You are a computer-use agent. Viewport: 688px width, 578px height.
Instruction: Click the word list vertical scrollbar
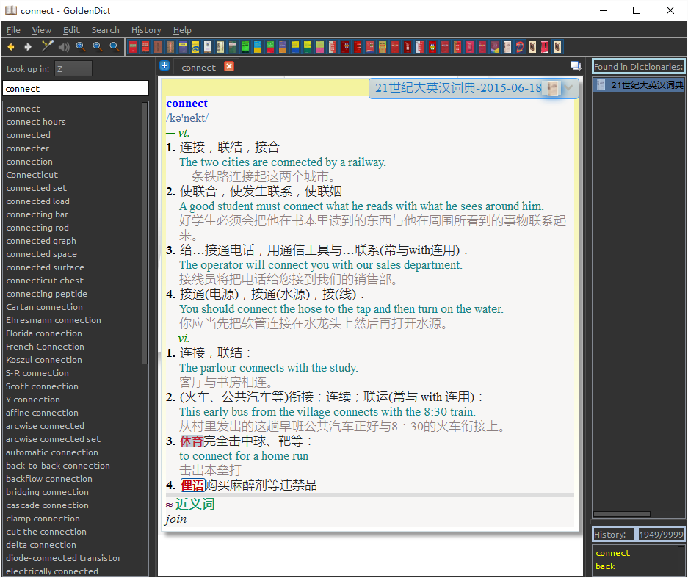pos(145,233)
